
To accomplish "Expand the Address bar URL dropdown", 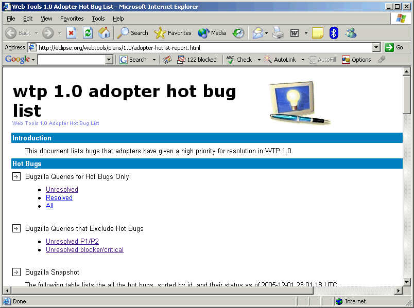I will (376, 47).
